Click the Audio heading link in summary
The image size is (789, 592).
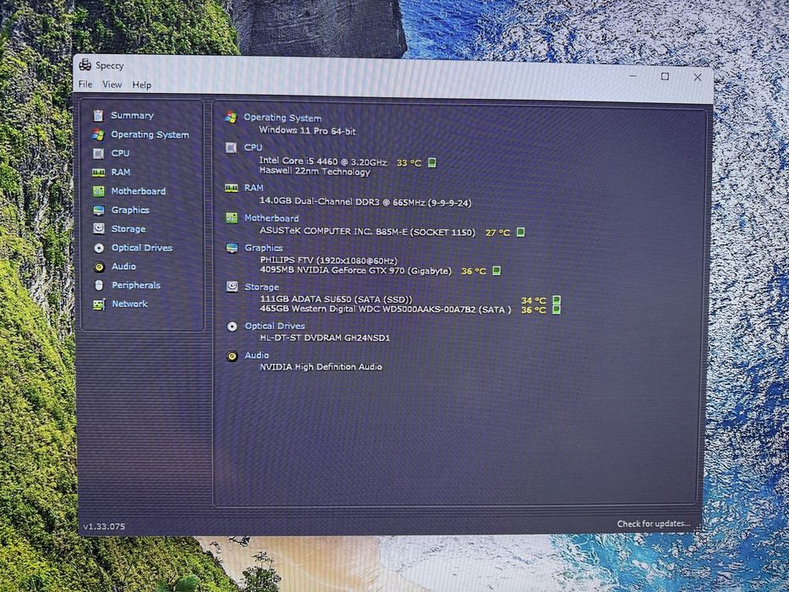point(256,355)
